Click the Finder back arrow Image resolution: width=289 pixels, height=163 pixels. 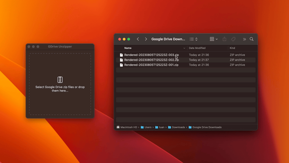point(138,39)
